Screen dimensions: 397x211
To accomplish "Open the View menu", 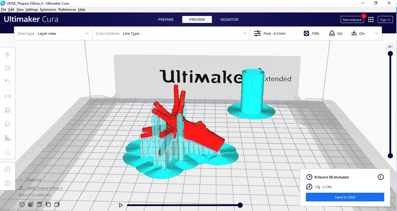I will [20, 10].
